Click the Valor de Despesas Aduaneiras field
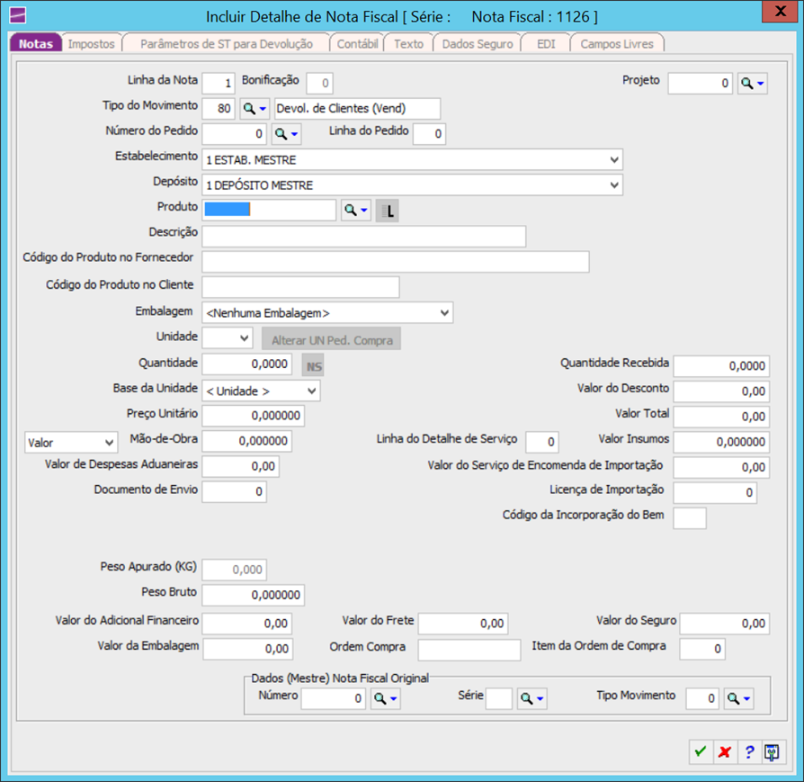This screenshot has height=782, width=804. pos(241,466)
